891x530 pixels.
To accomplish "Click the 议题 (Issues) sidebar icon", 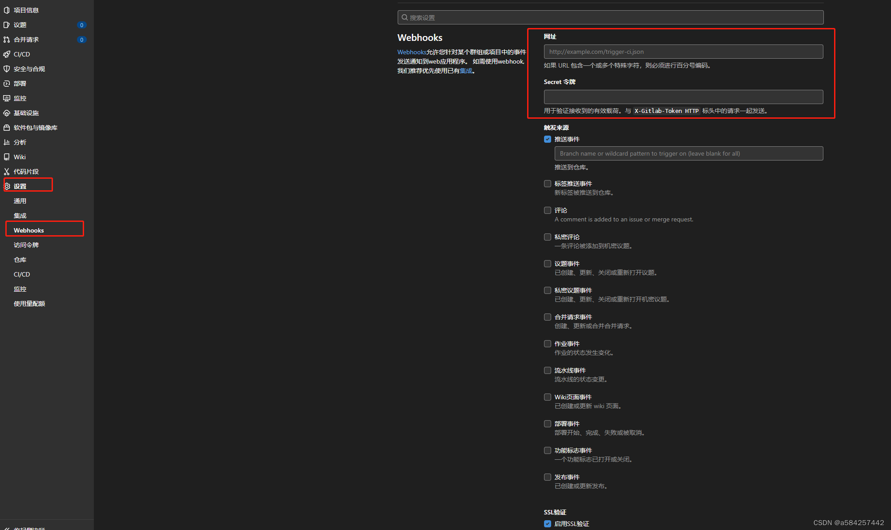I will tap(7, 25).
